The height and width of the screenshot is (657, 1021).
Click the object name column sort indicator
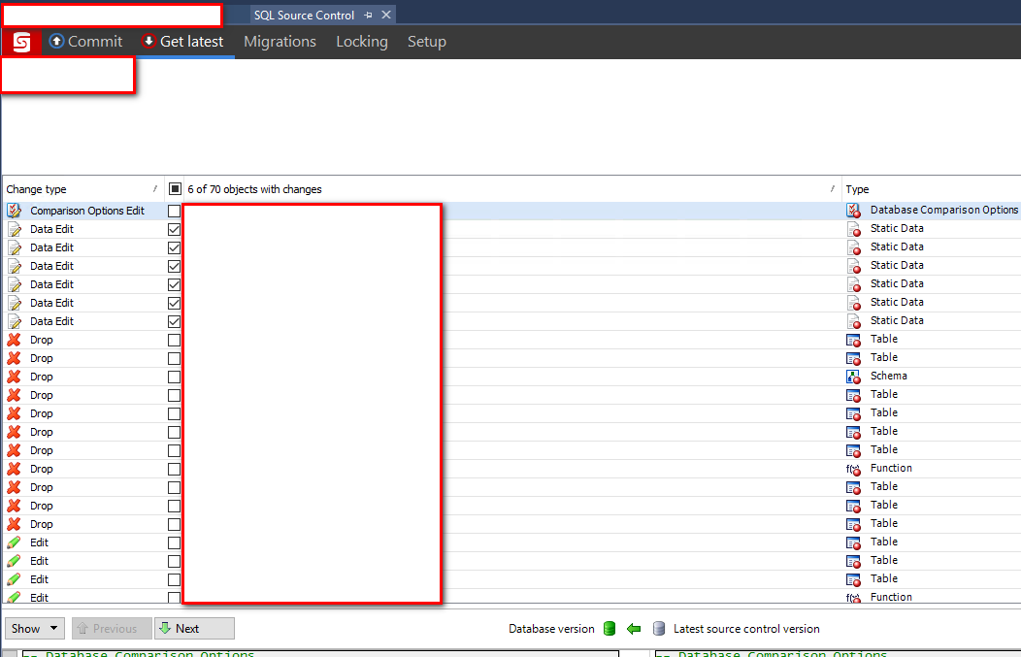click(x=833, y=188)
